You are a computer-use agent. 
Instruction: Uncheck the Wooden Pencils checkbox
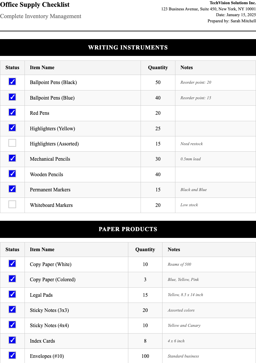tap(12, 174)
